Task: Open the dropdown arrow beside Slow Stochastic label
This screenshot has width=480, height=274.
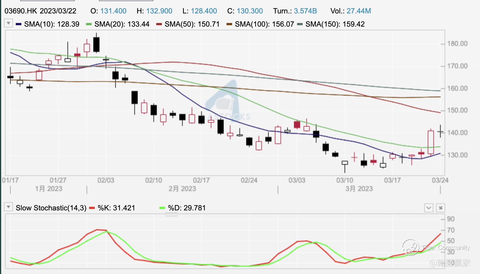Action: coord(8,207)
